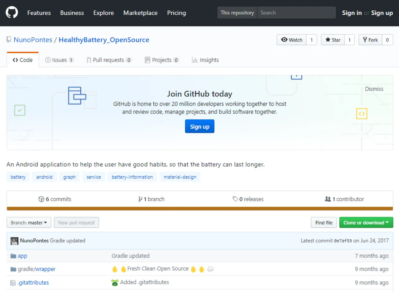View the watchers count of 1
This screenshot has width=399, height=292.
312,40
